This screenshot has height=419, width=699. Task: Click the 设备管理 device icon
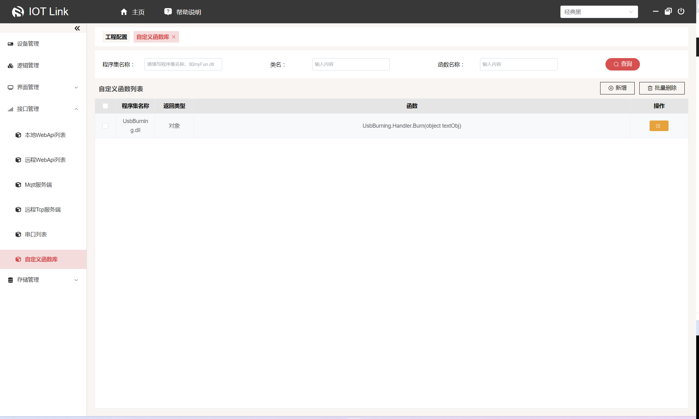pyautogui.click(x=11, y=44)
